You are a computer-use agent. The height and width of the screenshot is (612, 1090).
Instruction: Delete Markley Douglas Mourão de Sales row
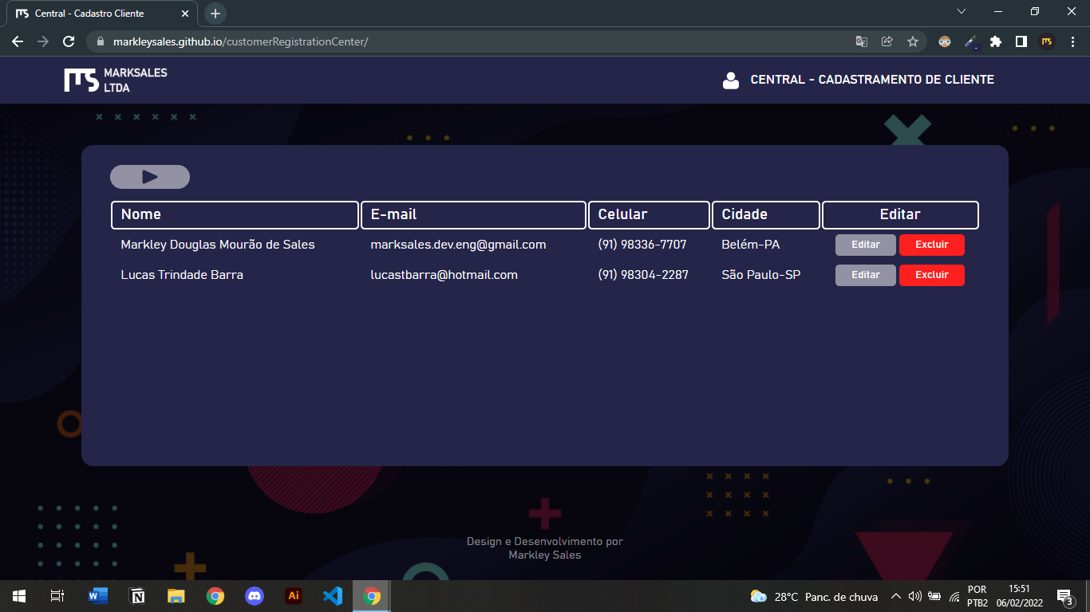coord(931,245)
